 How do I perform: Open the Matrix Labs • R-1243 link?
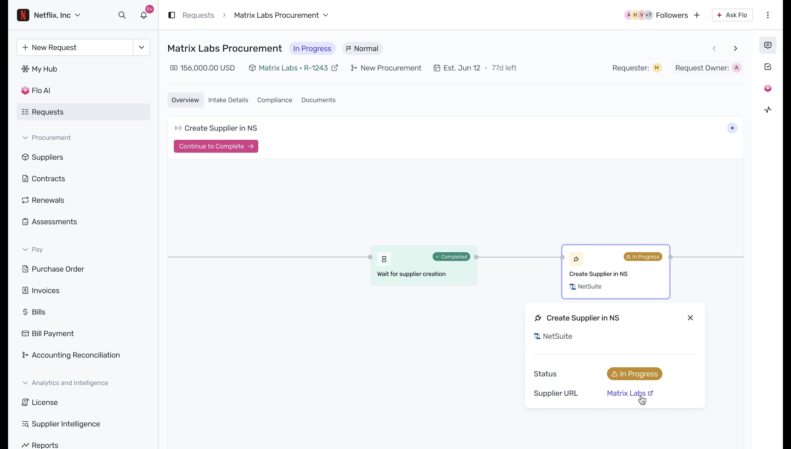(x=293, y=68)
